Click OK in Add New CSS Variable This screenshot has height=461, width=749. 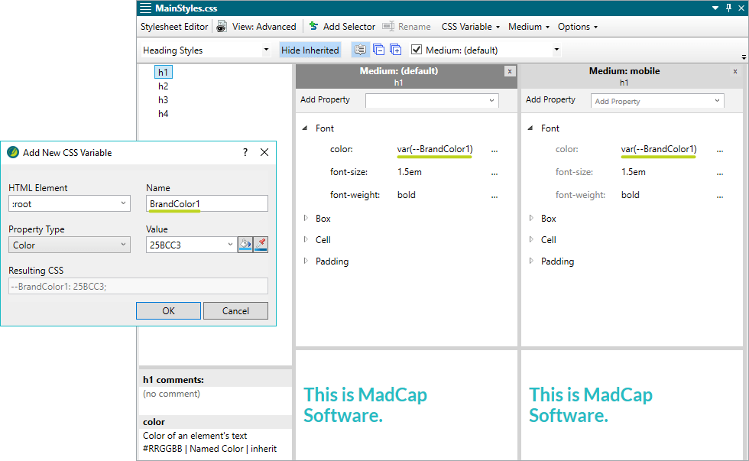click(168, 310)
